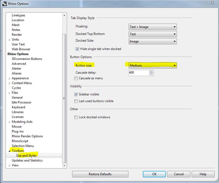Screen dimensions: 219x183
Task: Click the Rhino icon in the title bar
Action: [x=5, y=4]
